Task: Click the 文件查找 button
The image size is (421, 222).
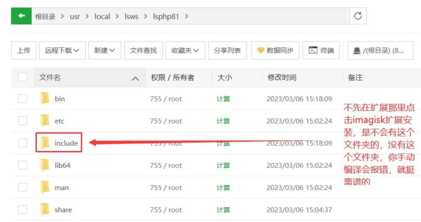Action: pyautogui.click(x=144, y=50)
